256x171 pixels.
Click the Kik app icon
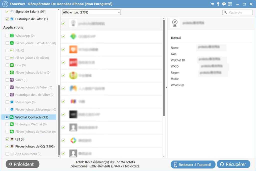(12, 50)
